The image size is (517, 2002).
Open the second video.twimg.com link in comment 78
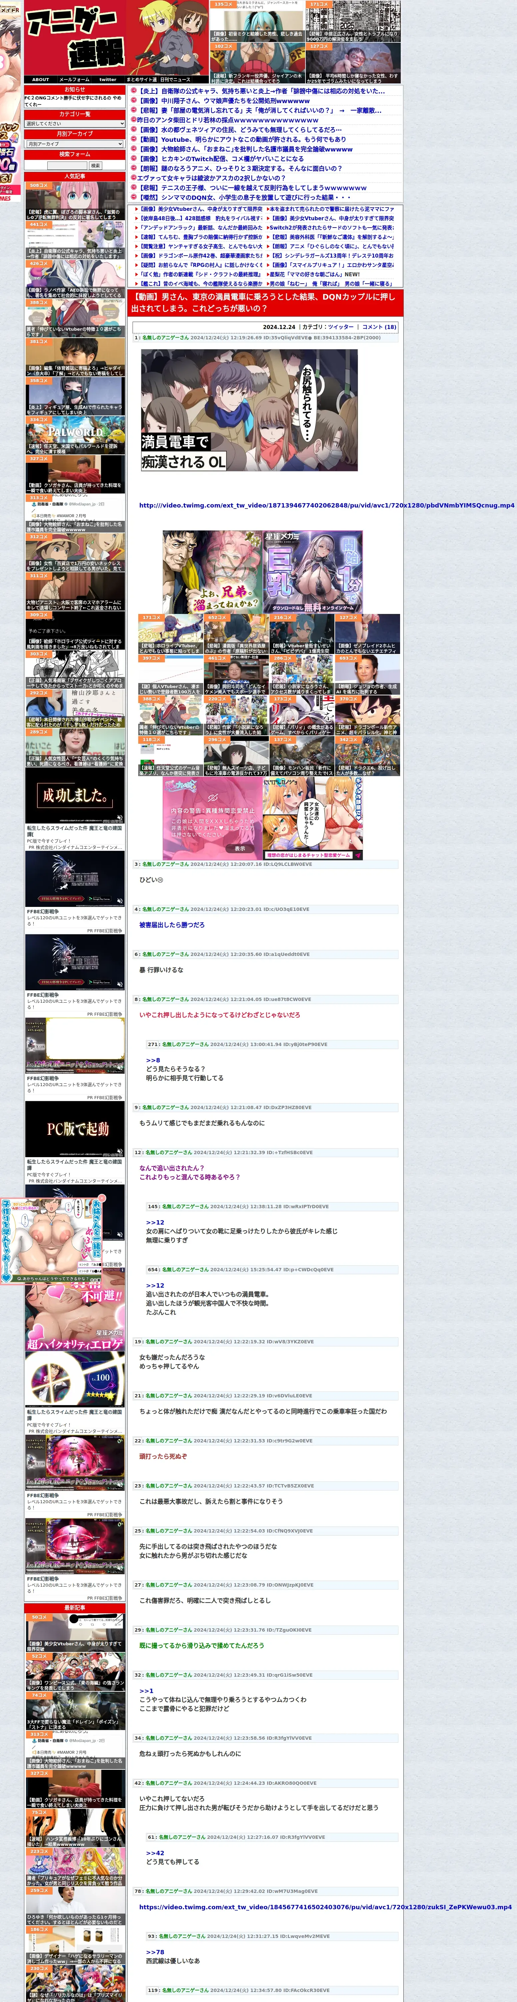[325, 1907]
